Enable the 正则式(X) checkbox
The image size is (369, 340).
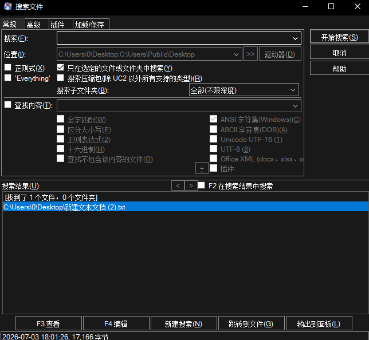click(x=8, y=68)
